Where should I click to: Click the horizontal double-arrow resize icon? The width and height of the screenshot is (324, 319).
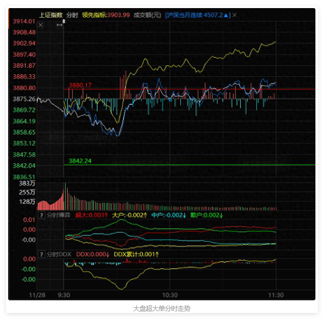click(60, 25)
